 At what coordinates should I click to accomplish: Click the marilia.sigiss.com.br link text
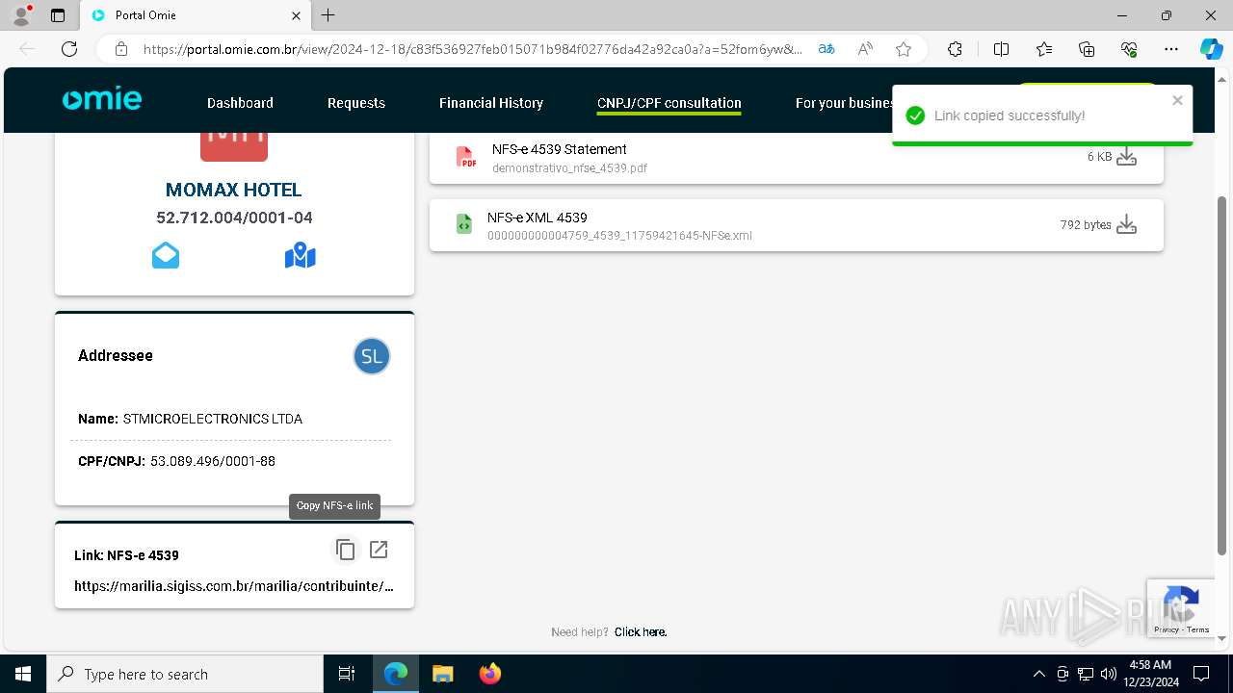[x=234, y=585]
